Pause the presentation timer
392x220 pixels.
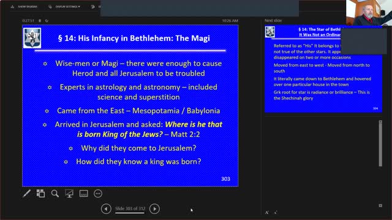[x=40, y=21]
